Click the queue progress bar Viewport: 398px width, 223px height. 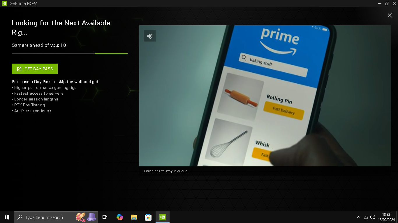click(70, 54)
